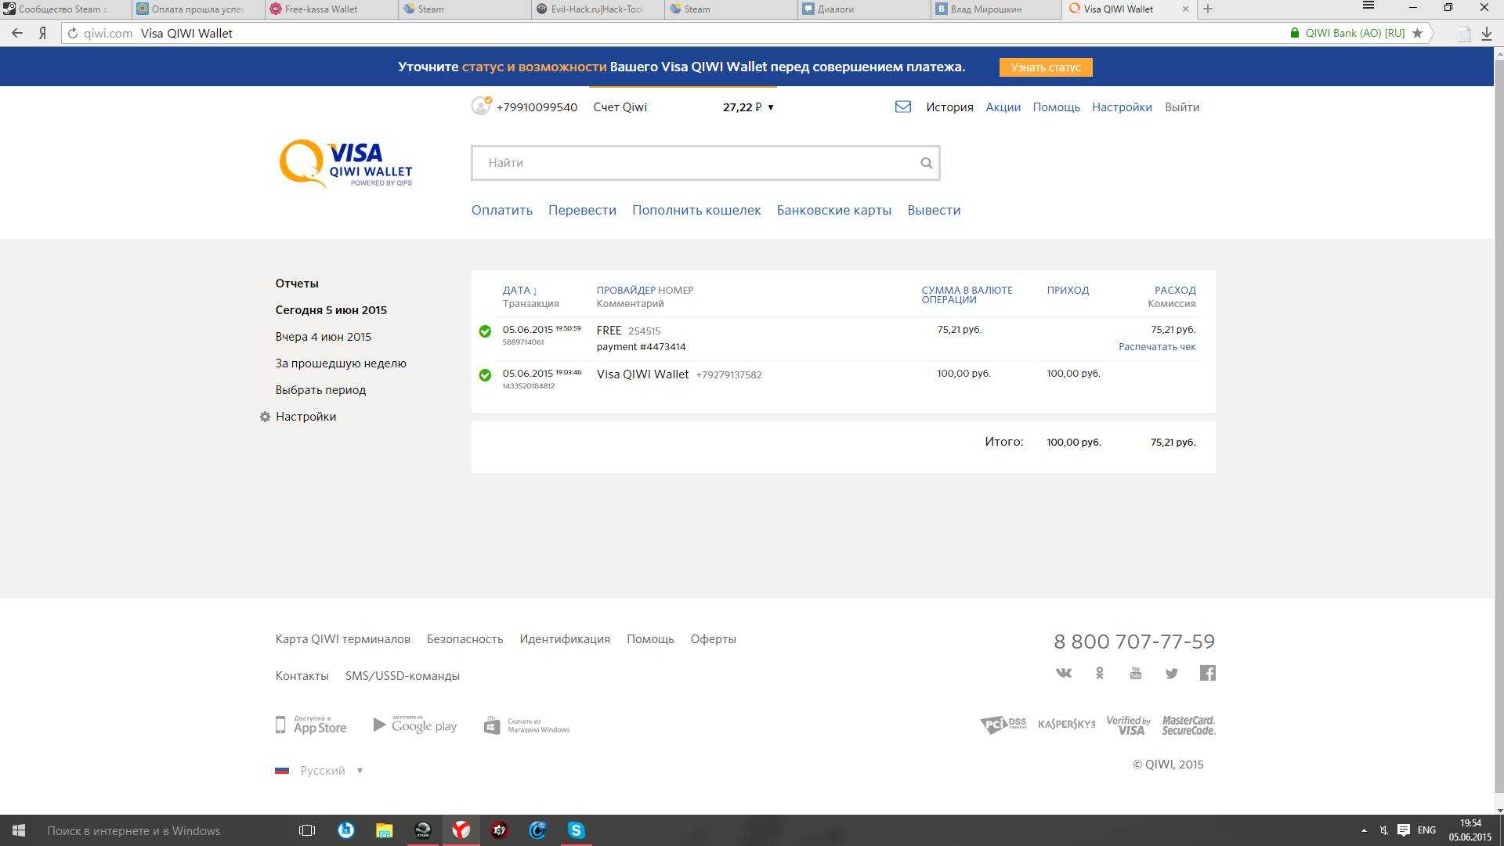Screen dimensions: 1504x846
Task: Switch to the Free-kassa Wallet tab
Action: coord(331,9)
